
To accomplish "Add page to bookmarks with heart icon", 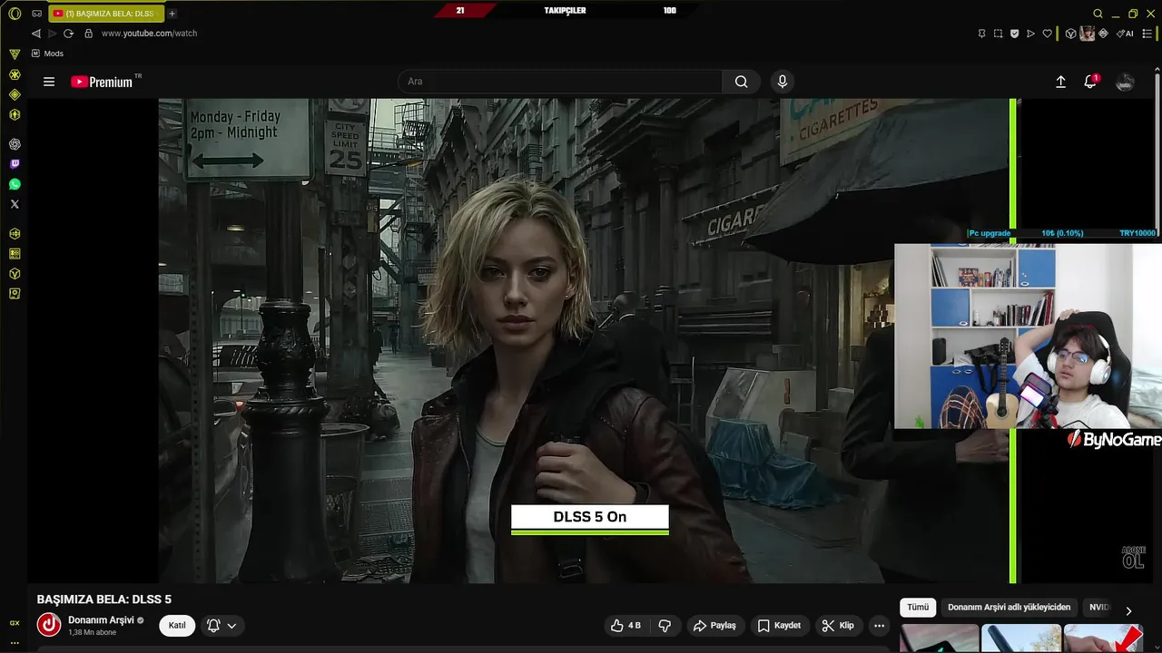I will pyautogui.click(x=1047, y=34).
